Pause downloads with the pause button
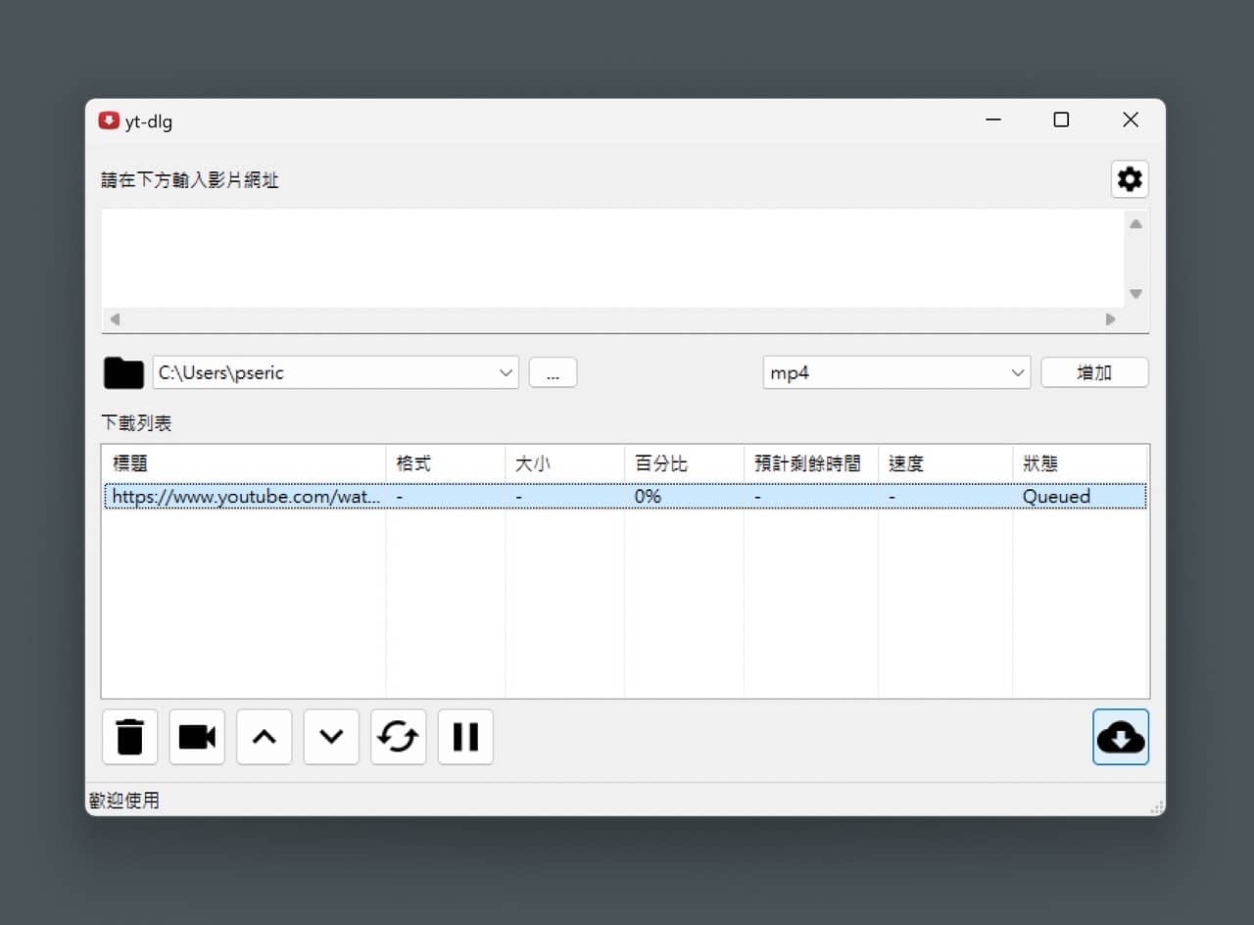1254x925 pixels. tap(465, 737)
